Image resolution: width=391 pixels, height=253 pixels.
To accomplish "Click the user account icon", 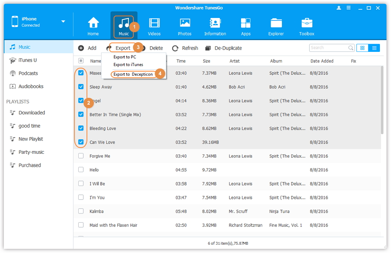I will tap(339, 8).
